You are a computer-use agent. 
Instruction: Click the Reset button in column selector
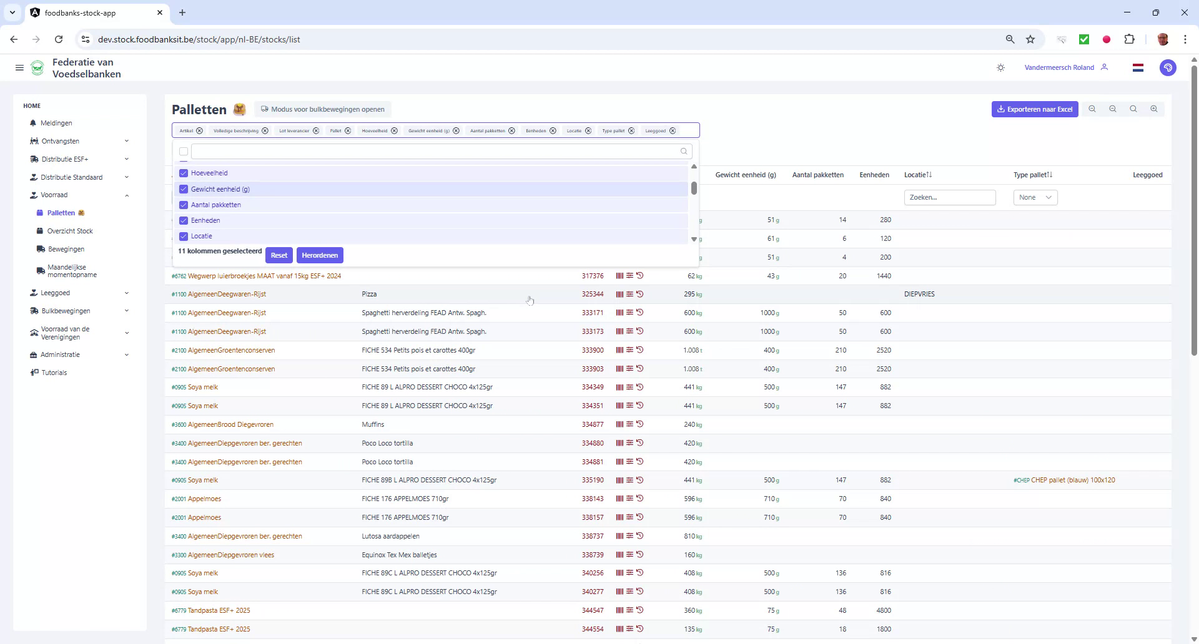[x=279, y=255]
